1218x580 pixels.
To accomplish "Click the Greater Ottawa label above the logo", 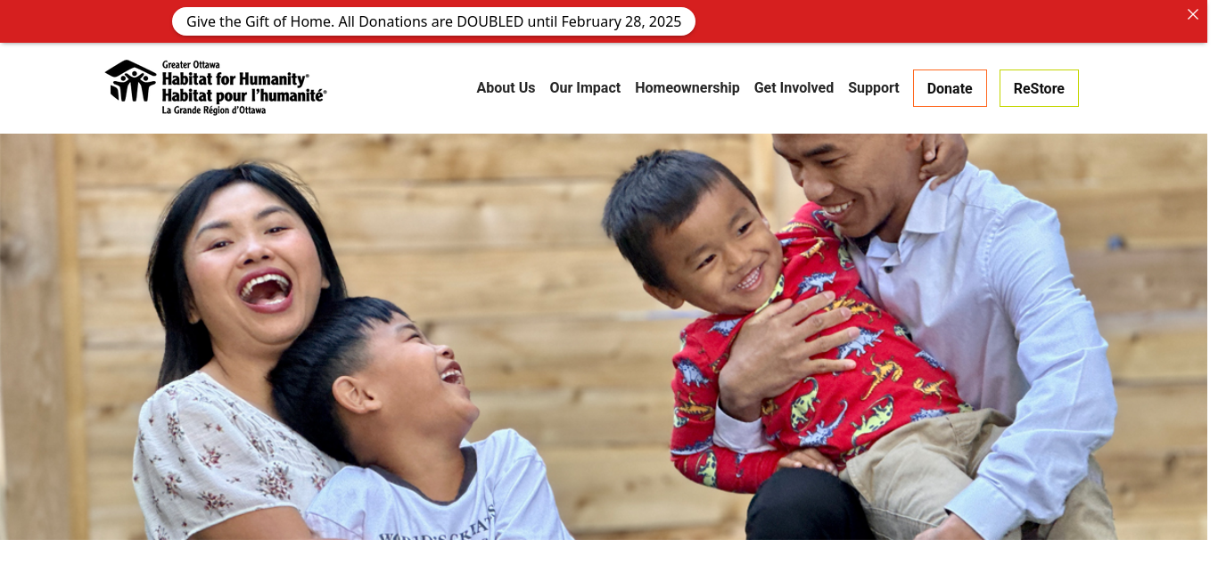I will click(x=191, y=65).
